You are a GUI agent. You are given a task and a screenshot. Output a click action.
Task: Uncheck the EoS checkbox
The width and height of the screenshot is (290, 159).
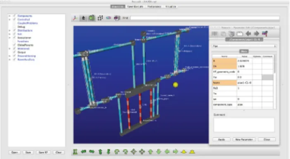coord(14,34)
